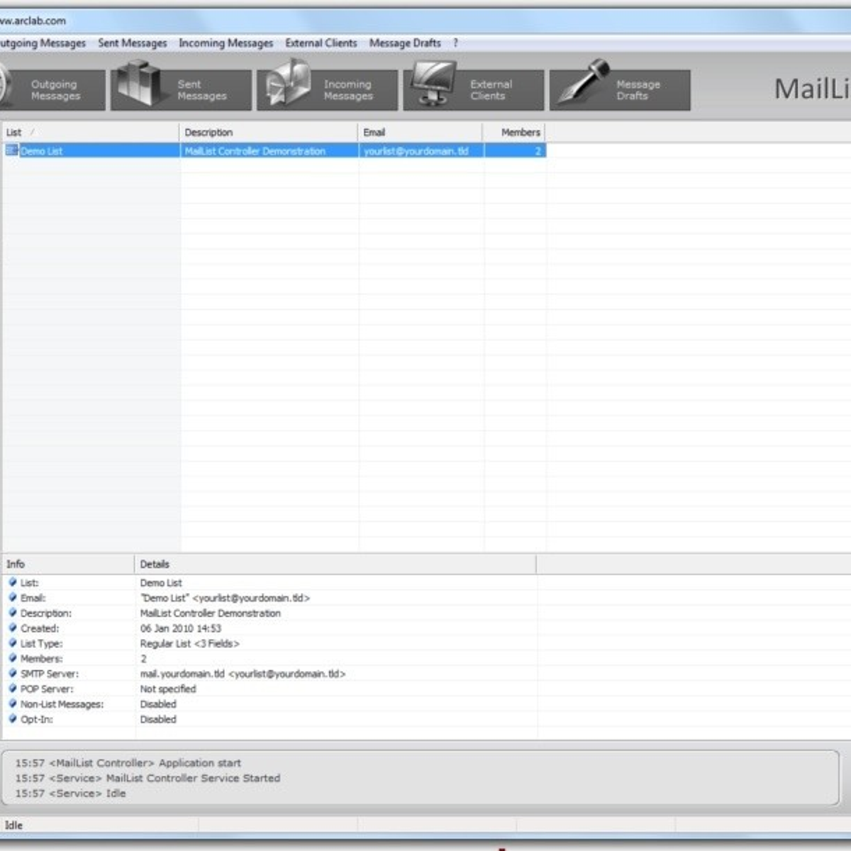This screenshot has width=851, height=851.
Task: Open the External Clients menu
Action: coord(321,43)
